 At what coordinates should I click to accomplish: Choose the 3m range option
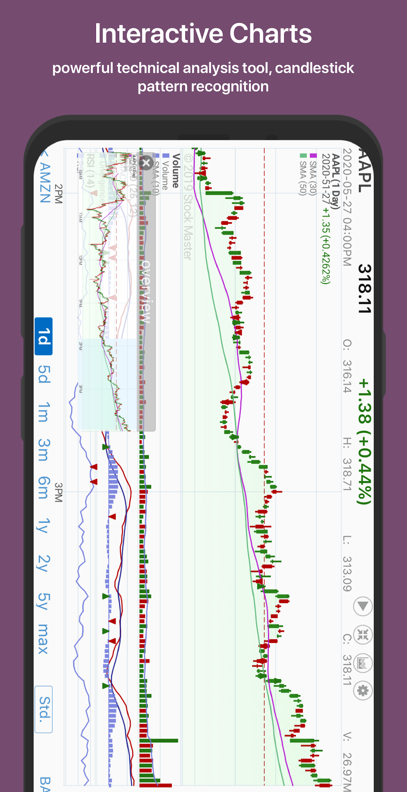click(44, 450)
